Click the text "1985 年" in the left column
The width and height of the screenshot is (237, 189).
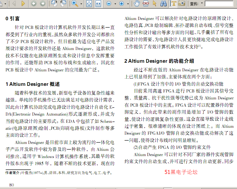click(x=42, y=164)
